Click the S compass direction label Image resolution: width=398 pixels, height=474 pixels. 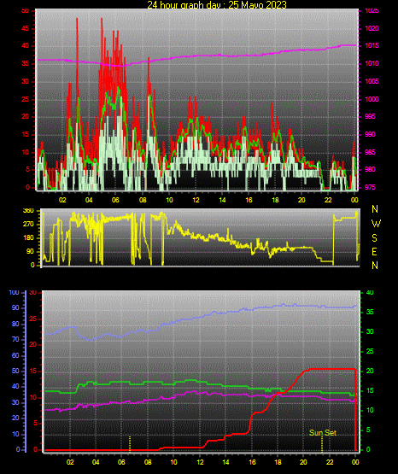[374, 238]
